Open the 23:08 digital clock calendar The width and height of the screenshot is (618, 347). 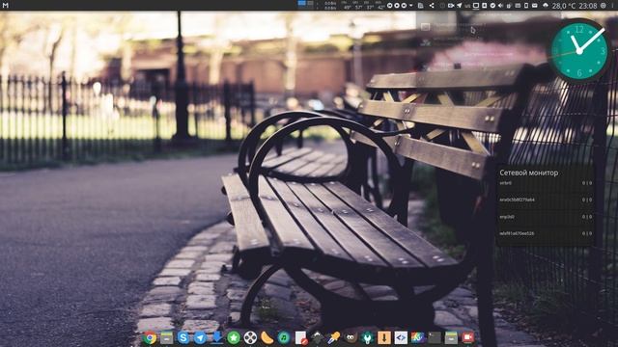[588, 6]
